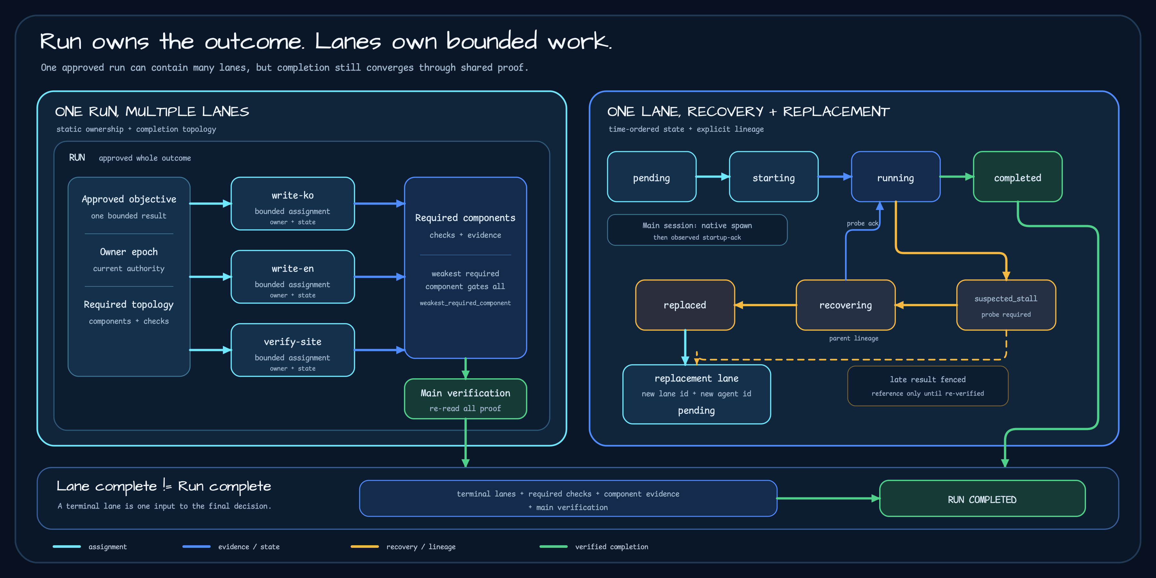The height and width of the screenshot is (578, 1156).
Task: Select the 'Main session: native spawn' note
Action: click(697, 230)
